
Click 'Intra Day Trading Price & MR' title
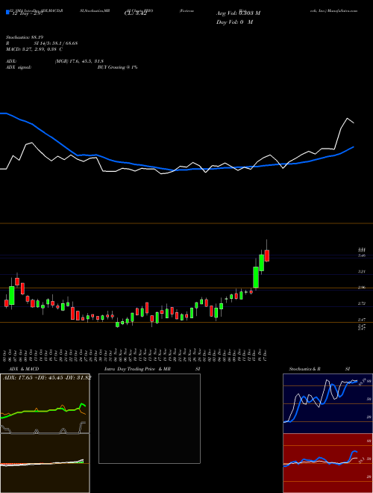(x=137, y=369)
